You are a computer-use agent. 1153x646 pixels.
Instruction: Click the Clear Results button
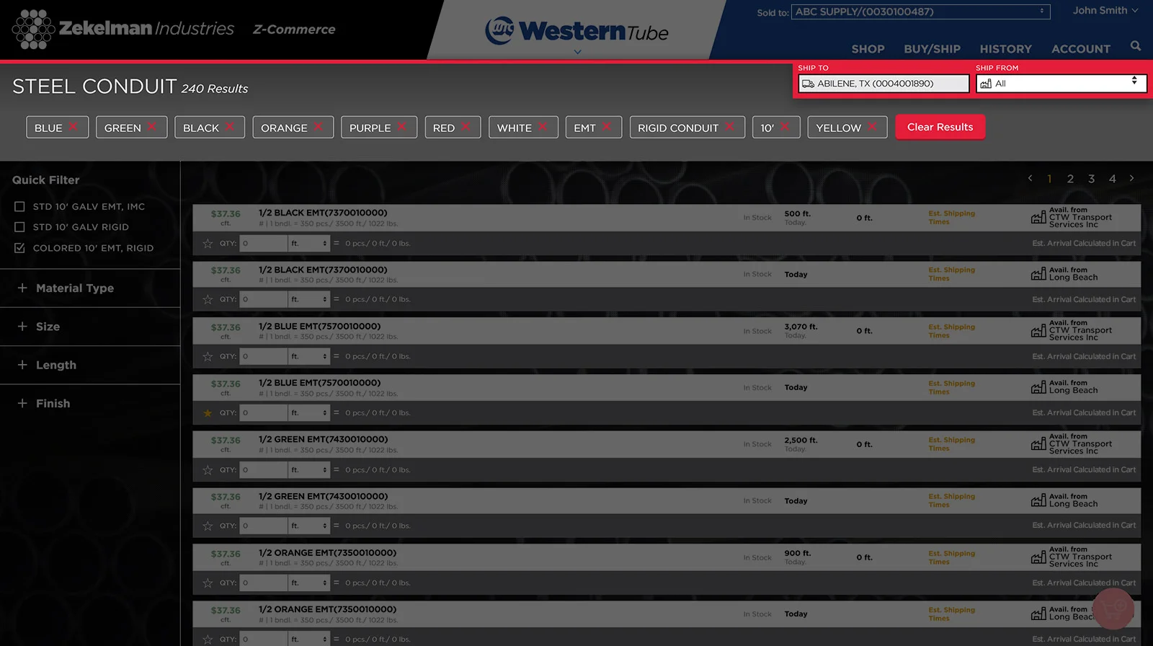tap(940, 127)
